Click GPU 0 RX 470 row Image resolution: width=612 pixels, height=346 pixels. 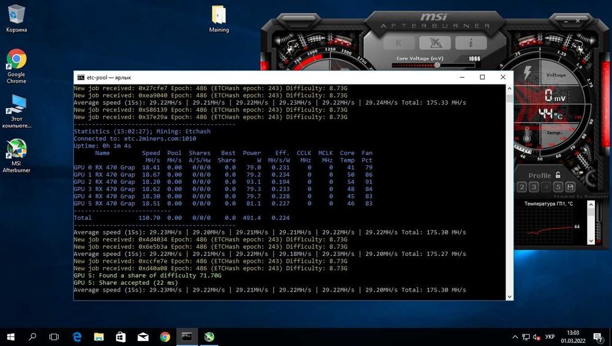click(x=223, y=168)
